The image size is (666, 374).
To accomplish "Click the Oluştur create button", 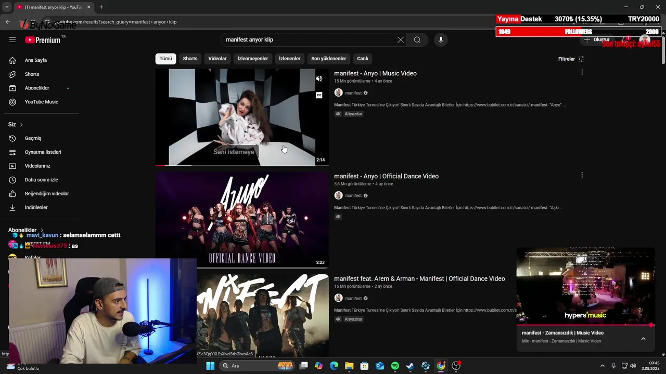I will (x=596, y=40).
